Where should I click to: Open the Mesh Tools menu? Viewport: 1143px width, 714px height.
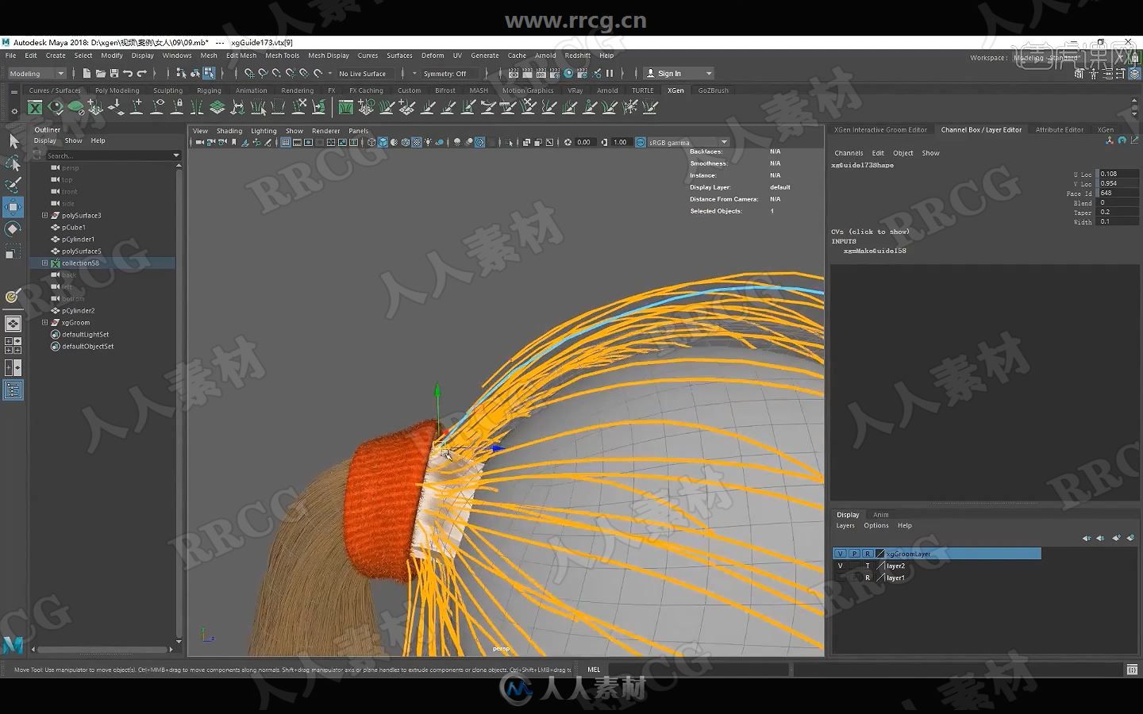pyautogui.click(x=282, y=56)
